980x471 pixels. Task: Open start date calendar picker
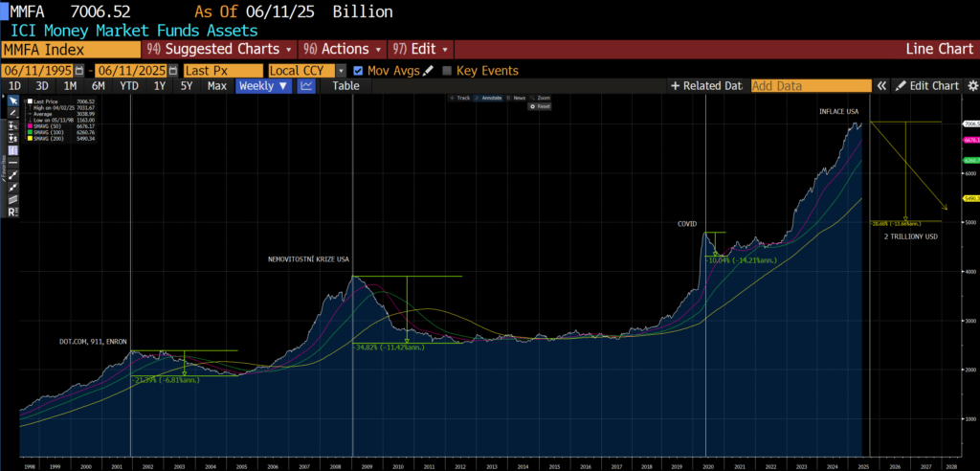[x=79, y=71]
